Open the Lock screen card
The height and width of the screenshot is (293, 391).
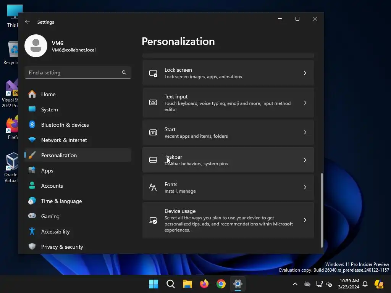(228, 73)
